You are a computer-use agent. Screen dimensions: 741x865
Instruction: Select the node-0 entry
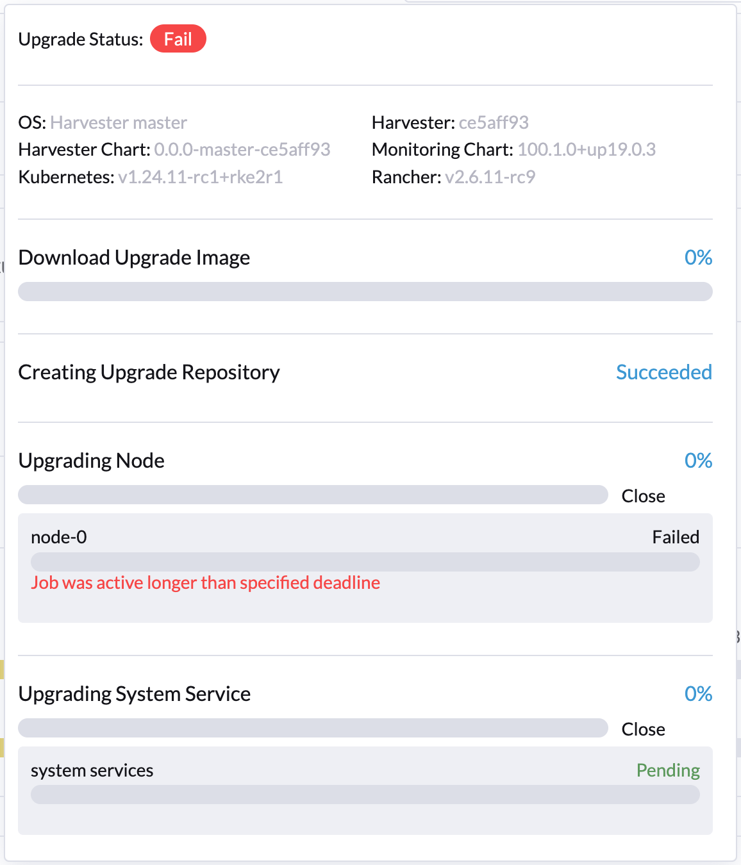[58, 537]
